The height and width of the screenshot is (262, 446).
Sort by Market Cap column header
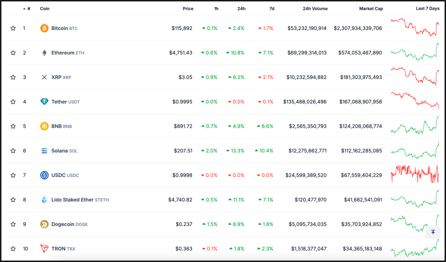click(371, 8)
